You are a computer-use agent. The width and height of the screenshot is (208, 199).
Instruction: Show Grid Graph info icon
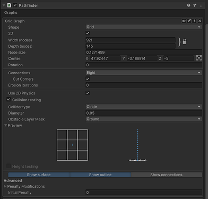click(x=194, y=21)
